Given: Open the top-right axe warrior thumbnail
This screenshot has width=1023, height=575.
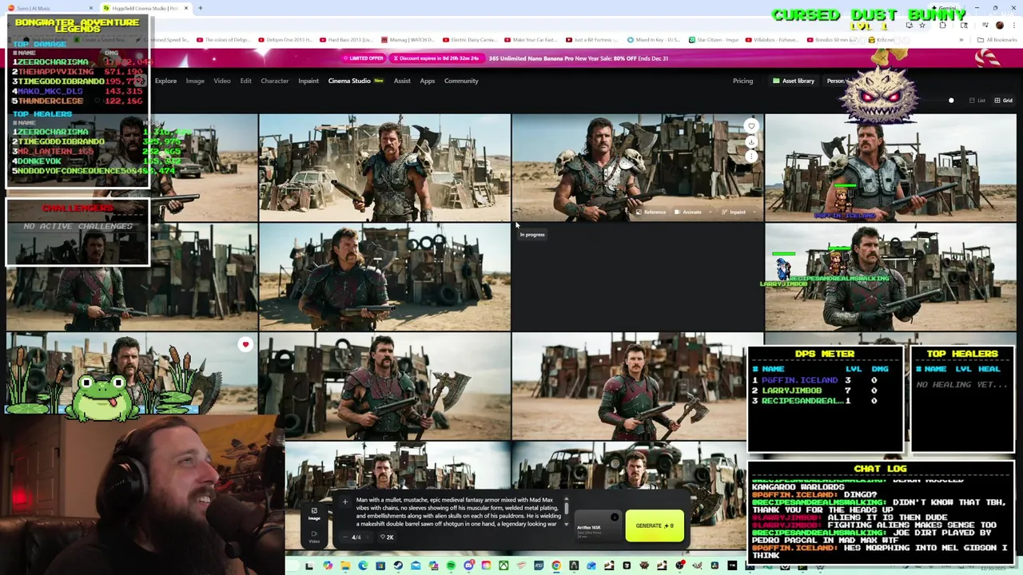Looking at the screenshot, I should [890, 167].
